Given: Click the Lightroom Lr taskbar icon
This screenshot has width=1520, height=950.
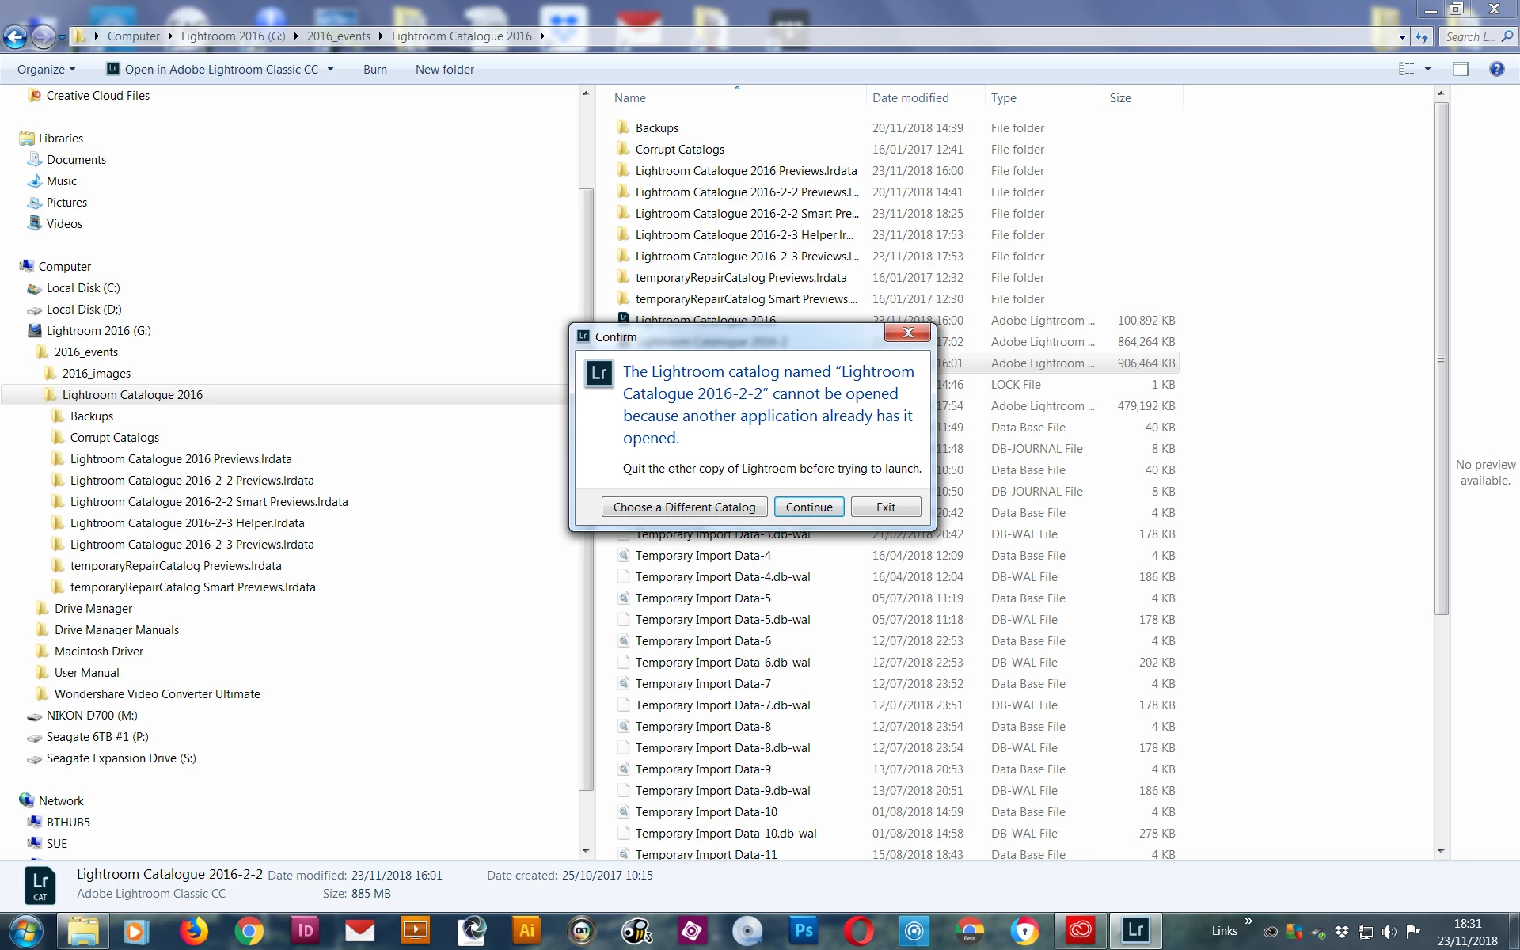Looking at the screenshot, I should point(1134,931).
